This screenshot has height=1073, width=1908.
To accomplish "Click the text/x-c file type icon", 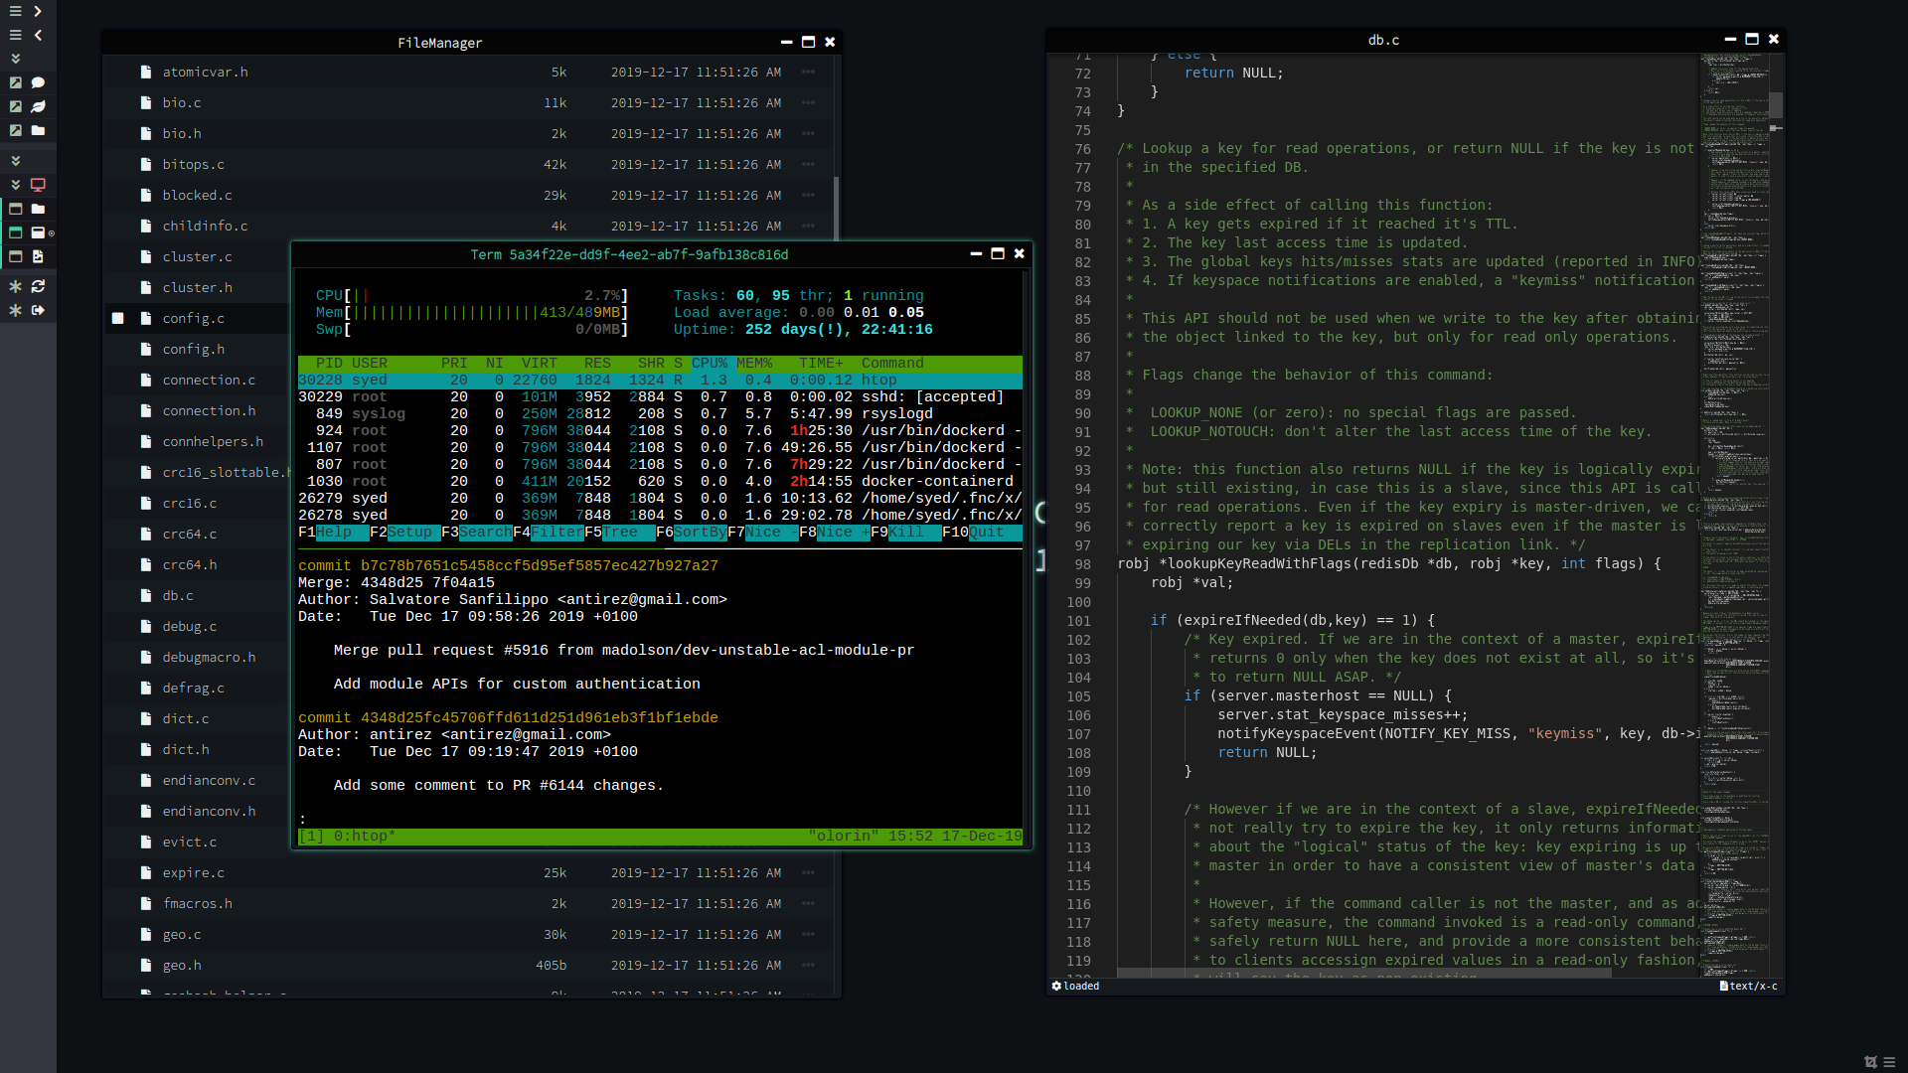I will click(1724, 986).
